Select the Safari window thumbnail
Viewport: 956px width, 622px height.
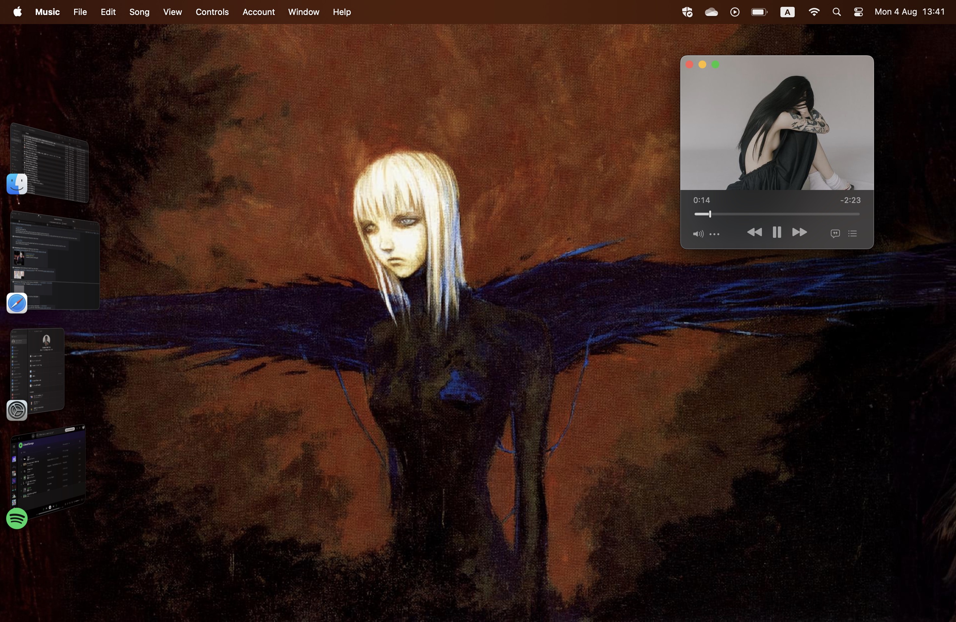click(x=55, y=260)
